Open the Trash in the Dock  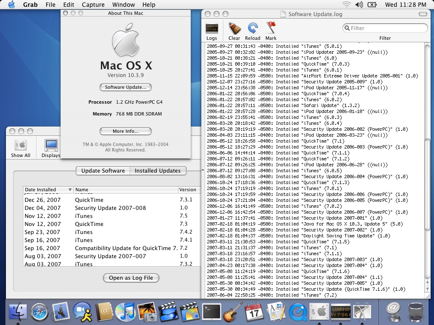[x=416, y=312]
